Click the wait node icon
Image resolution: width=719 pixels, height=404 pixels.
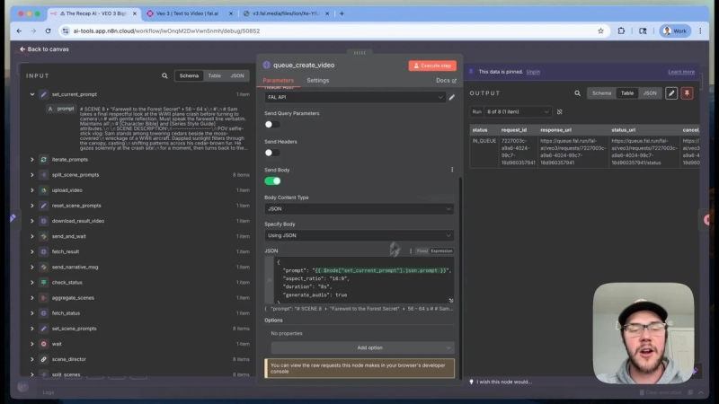43,344
